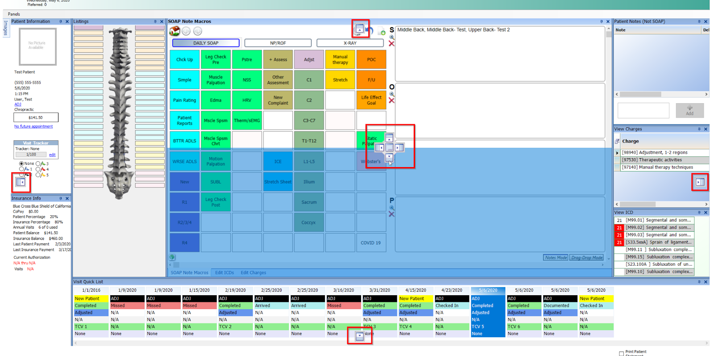This screenshot has width=714, height=356.
Task: Click the globe icon below macro grid
Action: pyautogui.click(x=172, y=257)
